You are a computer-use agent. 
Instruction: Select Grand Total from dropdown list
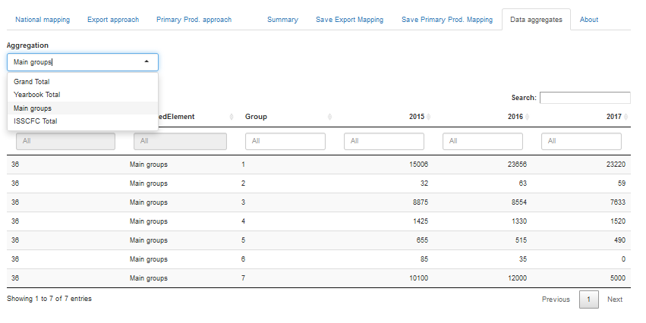pos(32,82)
